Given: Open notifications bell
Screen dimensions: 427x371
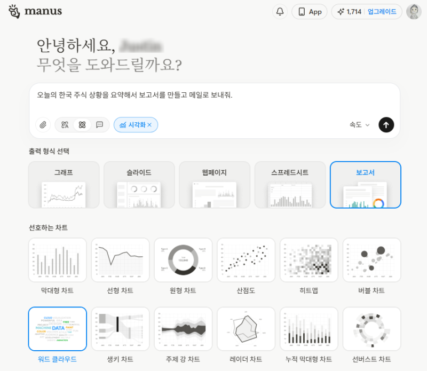Looking at the screenshot, I should [280, 12].
